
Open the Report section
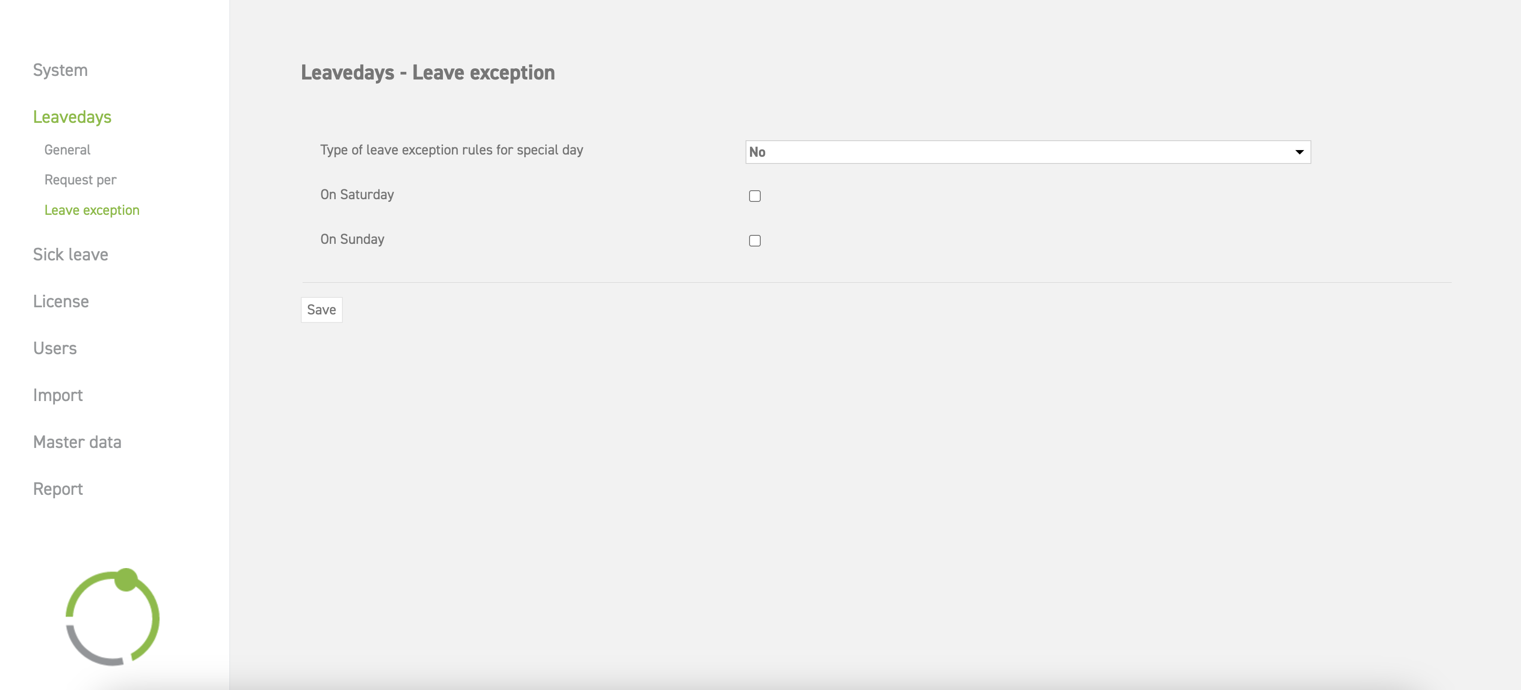(58, 489)
